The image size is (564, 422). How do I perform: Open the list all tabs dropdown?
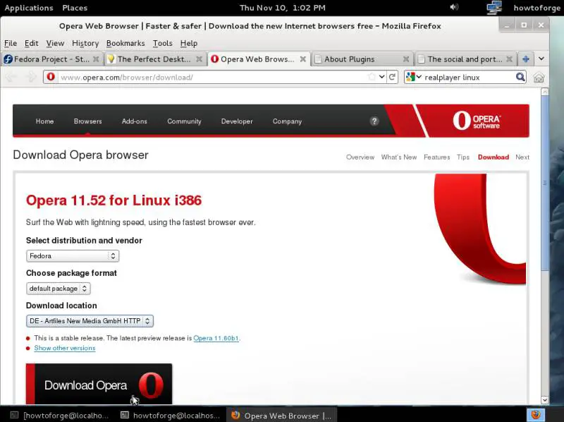pos(541,59)
